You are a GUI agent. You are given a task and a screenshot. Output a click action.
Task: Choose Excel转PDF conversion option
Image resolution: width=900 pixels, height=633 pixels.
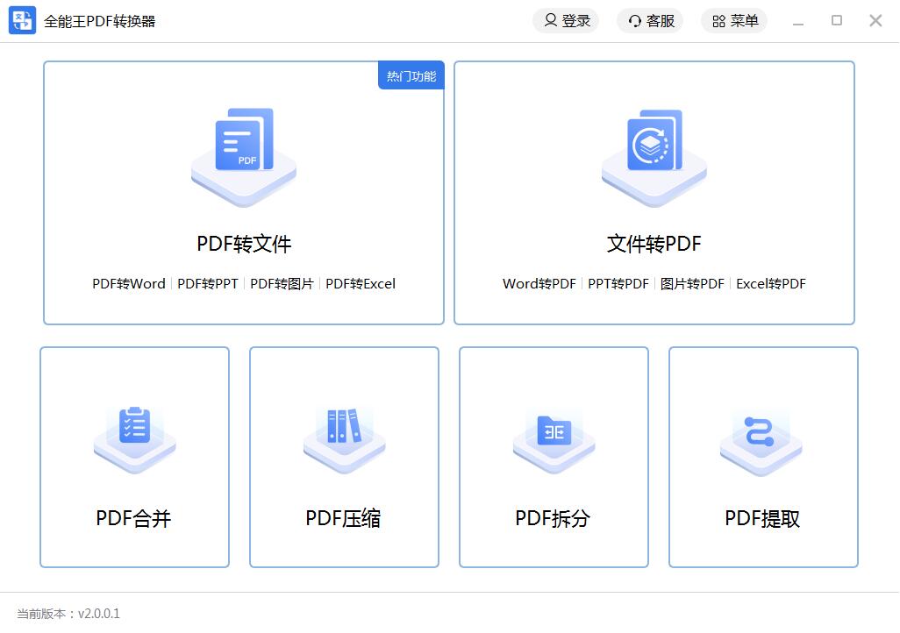pyautogui.click(x=769, y=283)
